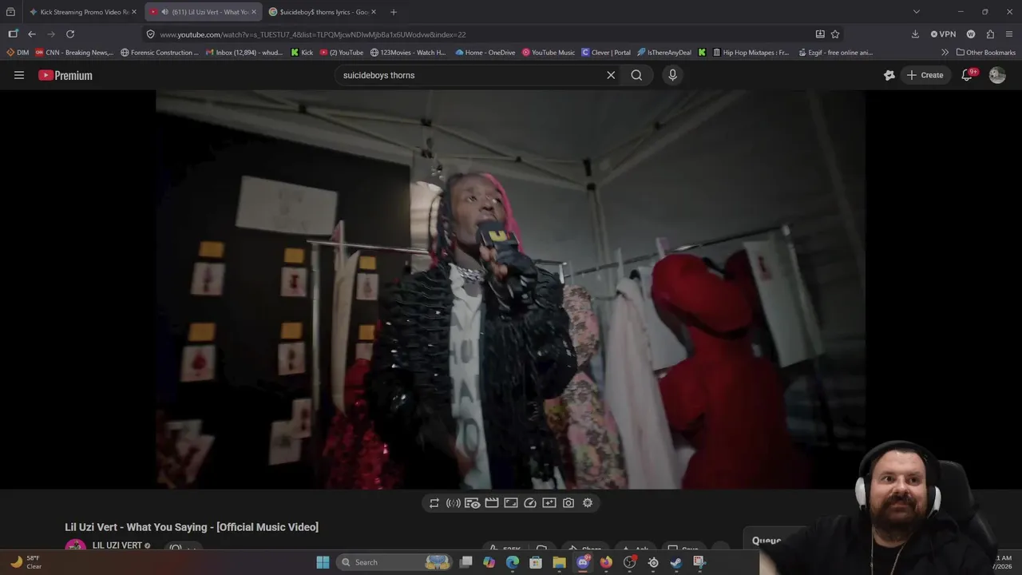Click the video title What You Saying
Viewport: 1022px width, 575px height.
click(192, 527)
